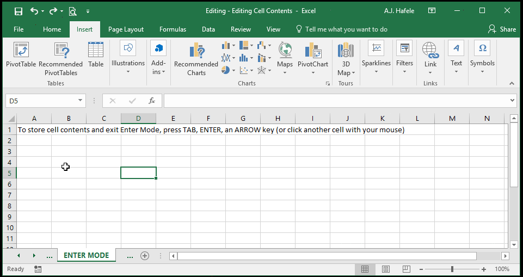Click the Insert Function fx button
Screen dimensions: 523x277
click(x=152, y=101)
